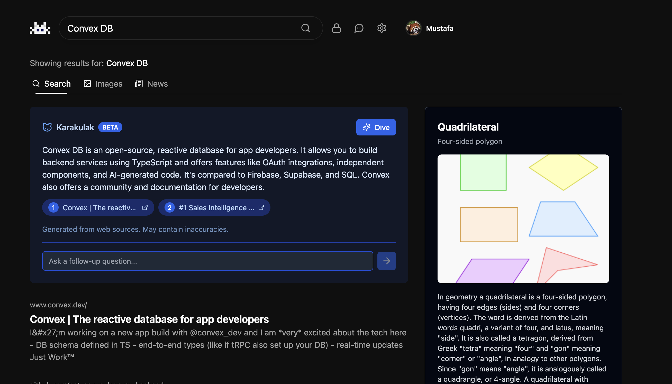Open source 2 #1 Sales Intelligence
This screenshot has height=384, width=672.
[214, 208]
